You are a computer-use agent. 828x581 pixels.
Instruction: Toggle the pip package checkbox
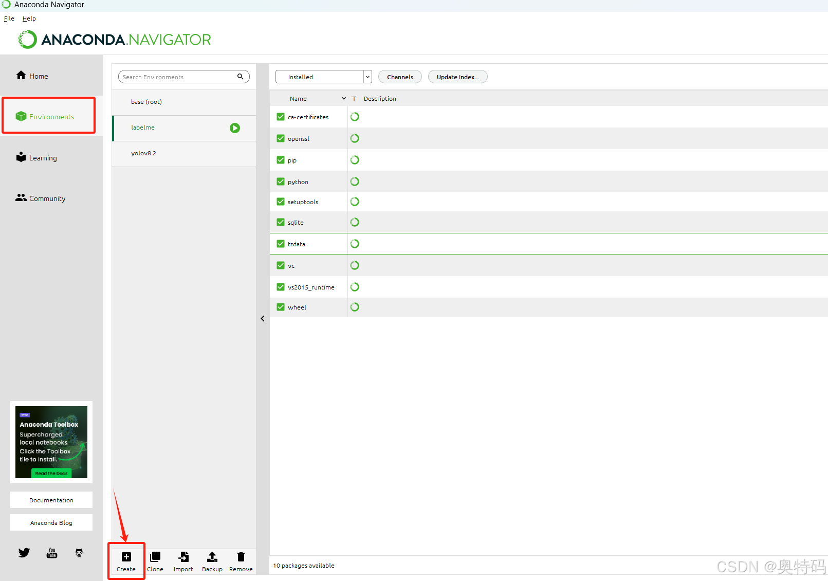coord(281,160)
